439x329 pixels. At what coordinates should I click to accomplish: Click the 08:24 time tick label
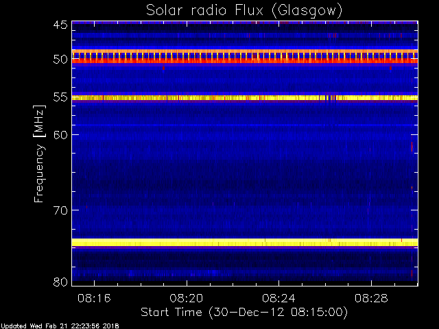pyautogui.click(x=279, y=298)
